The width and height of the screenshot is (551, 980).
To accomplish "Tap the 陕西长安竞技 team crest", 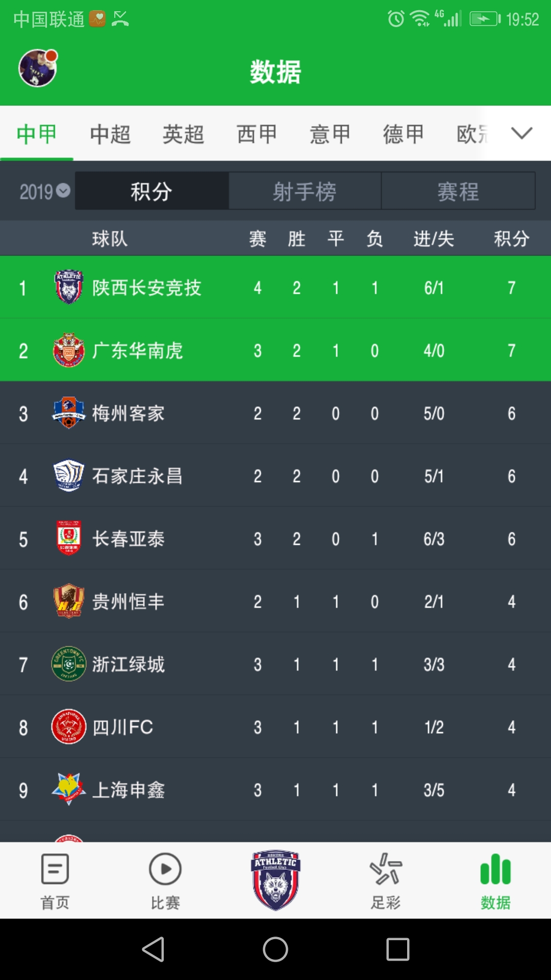I will 69,287.
